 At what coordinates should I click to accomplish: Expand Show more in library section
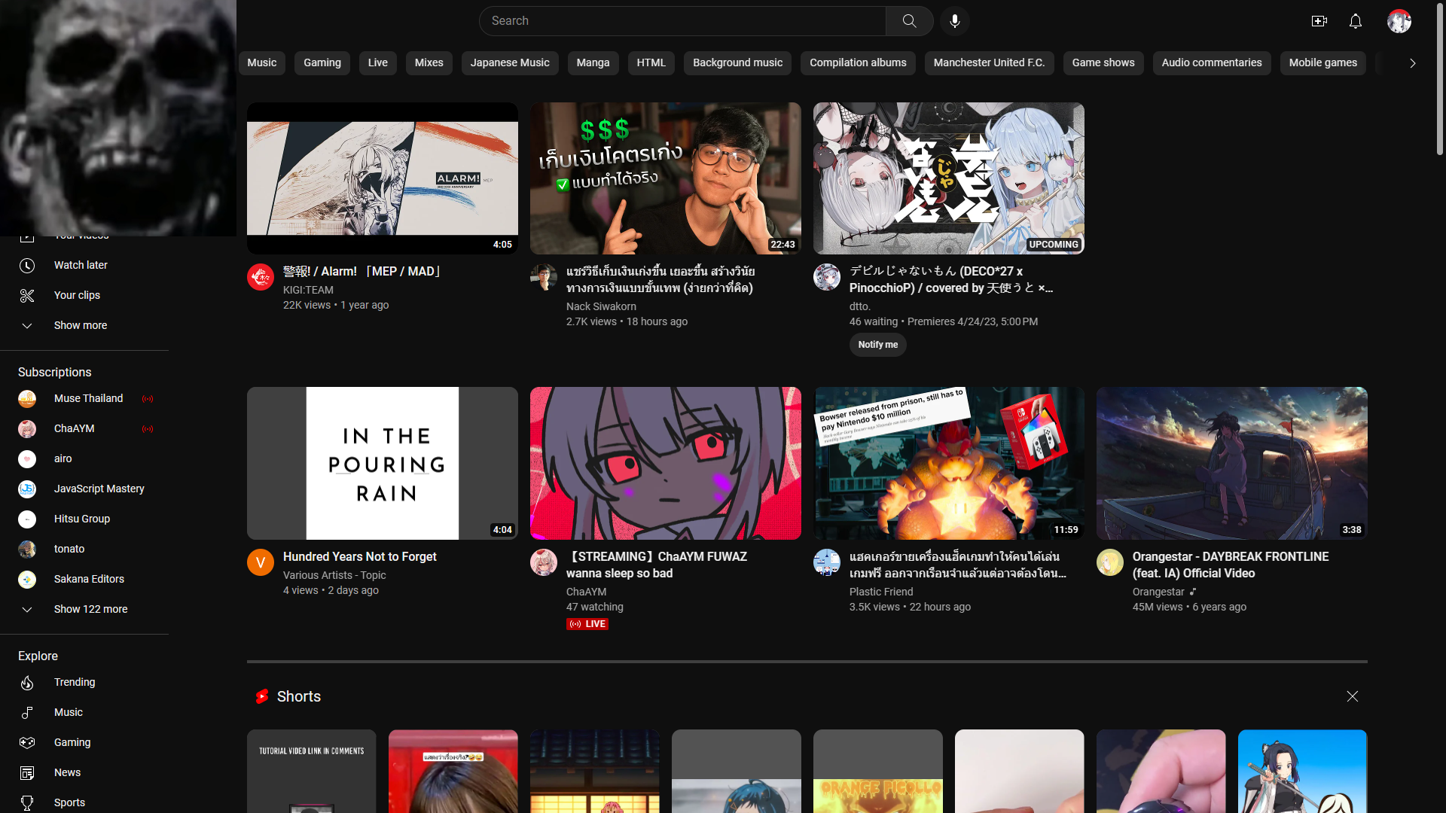coord(80,325)
